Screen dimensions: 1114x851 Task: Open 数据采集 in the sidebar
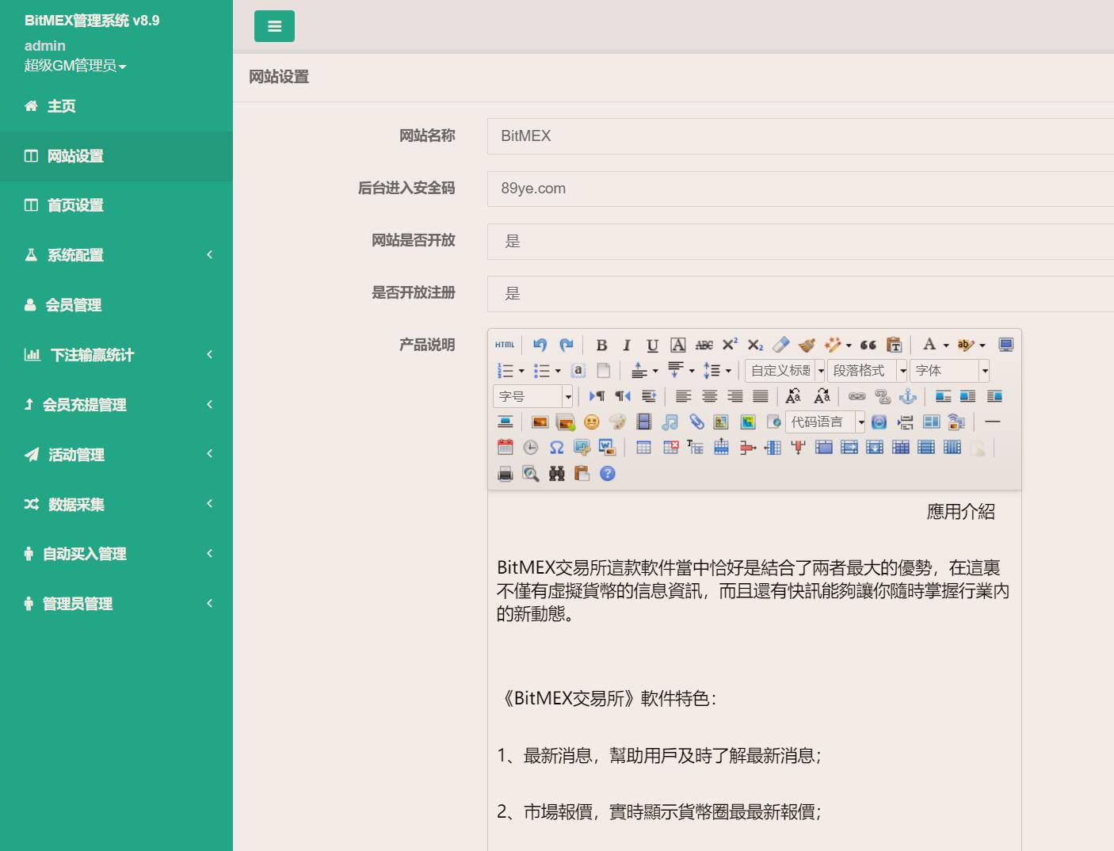(116, 505)
